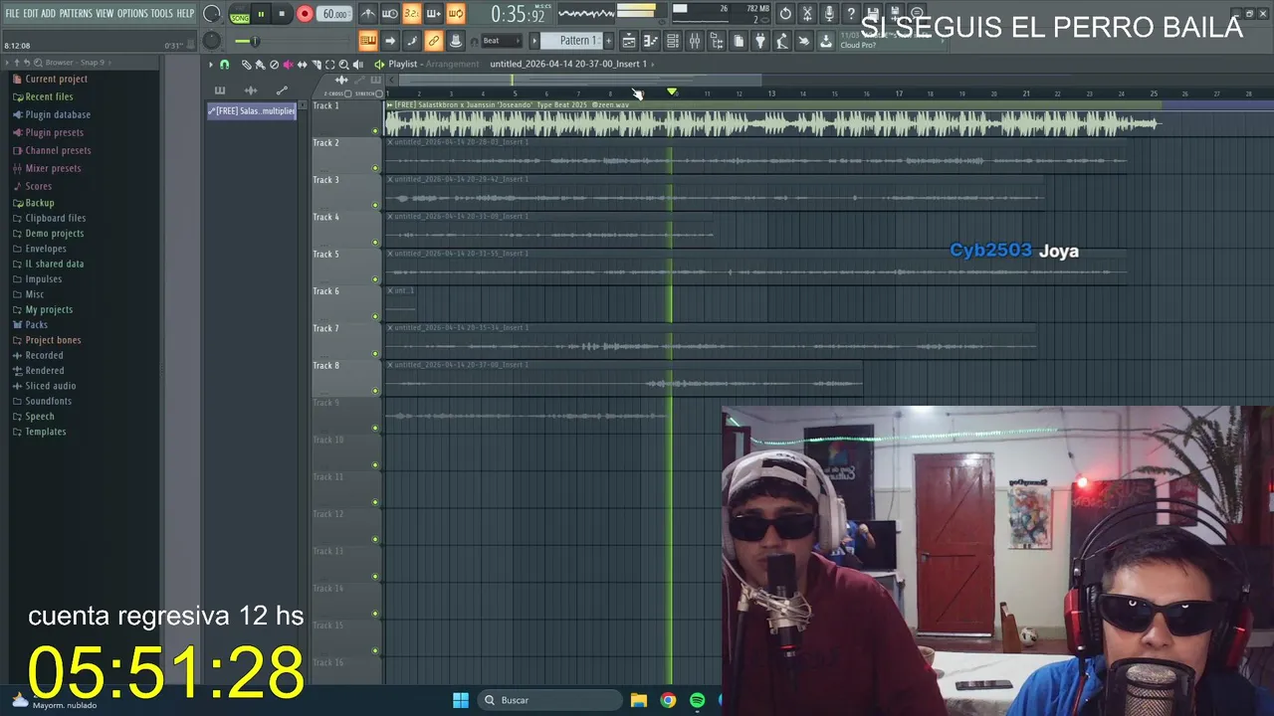1274x716 pixels.
Task: Mute Track 1 via its green light
Action: point(375,131)
